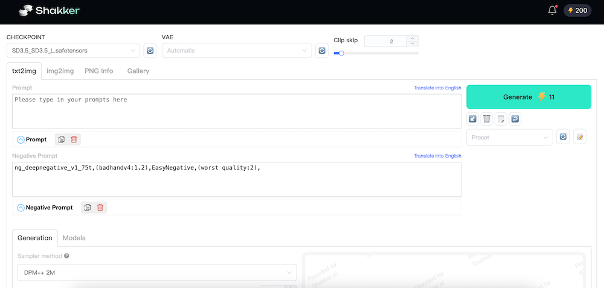Focus the Prompt text area
Image resolution: width=604 pixels, height=288 pixels.
click(237, 111)
